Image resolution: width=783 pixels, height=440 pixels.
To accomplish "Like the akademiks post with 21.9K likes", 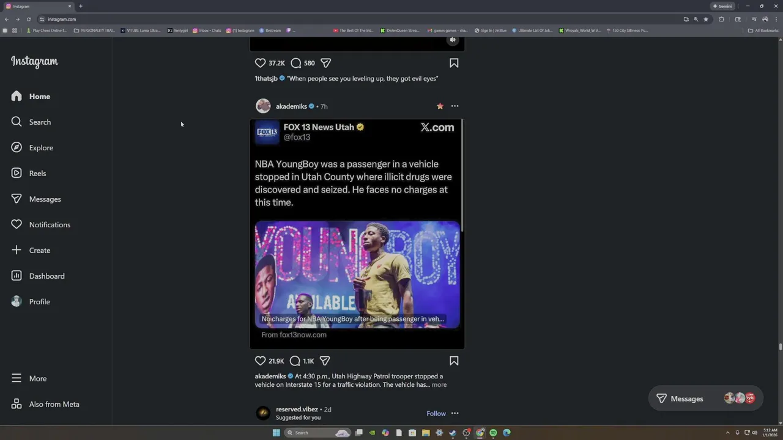I will click(260, 361).
